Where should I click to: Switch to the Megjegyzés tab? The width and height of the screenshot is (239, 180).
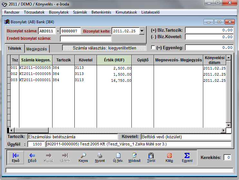point(37,49)
